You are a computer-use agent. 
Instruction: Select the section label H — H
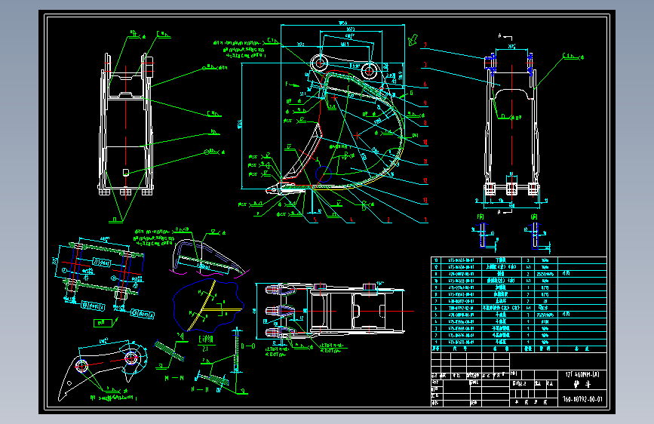click(x=200, y=389)
